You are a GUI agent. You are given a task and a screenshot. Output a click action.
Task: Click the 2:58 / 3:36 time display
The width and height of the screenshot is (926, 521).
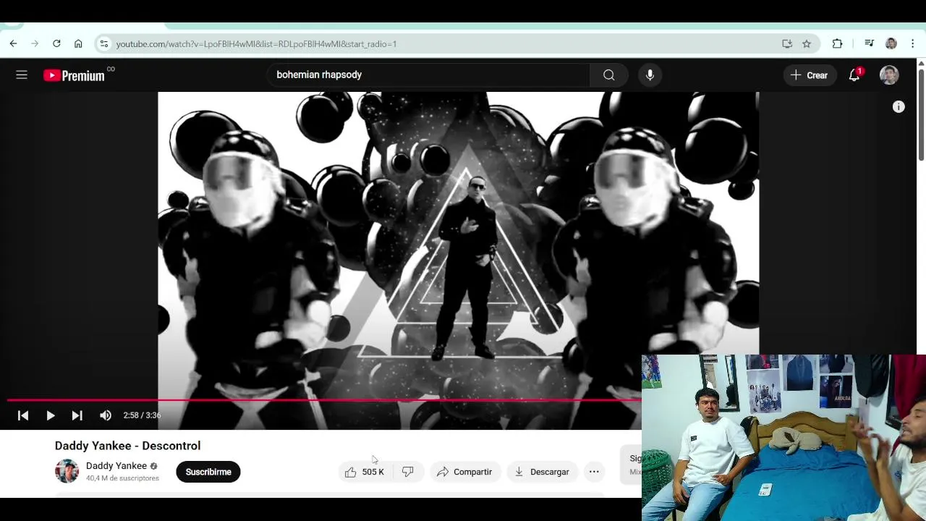[x=142, y=415]
